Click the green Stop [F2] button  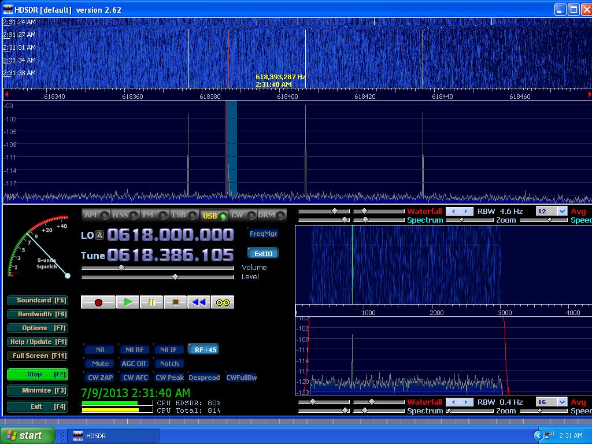[38, 374]
